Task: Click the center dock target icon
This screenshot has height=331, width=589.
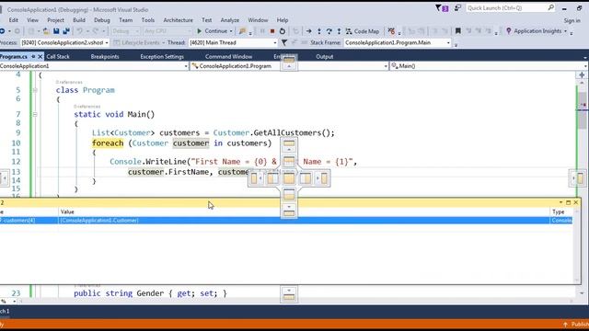Action: (289, 178)
